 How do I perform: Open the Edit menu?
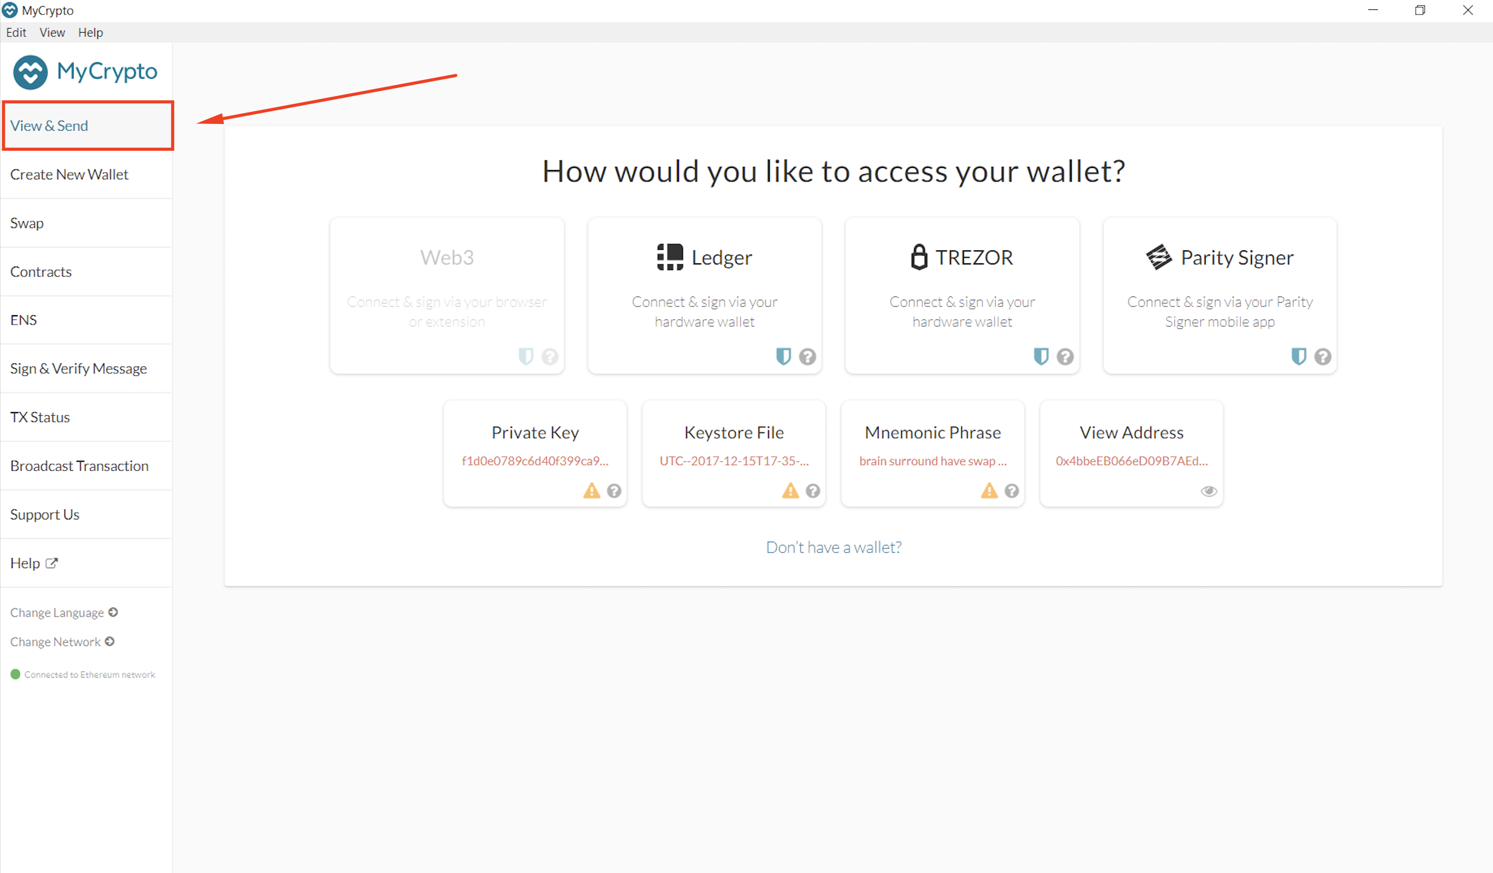coord(16,33)
